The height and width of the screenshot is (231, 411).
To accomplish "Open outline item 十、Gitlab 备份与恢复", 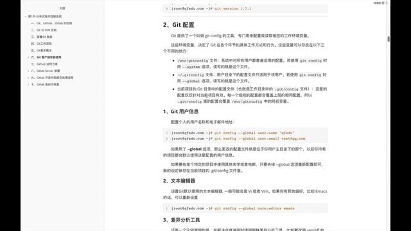I will tap(45, 85).
